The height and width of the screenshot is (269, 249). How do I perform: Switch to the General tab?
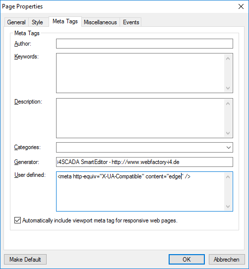pos(16,22)
